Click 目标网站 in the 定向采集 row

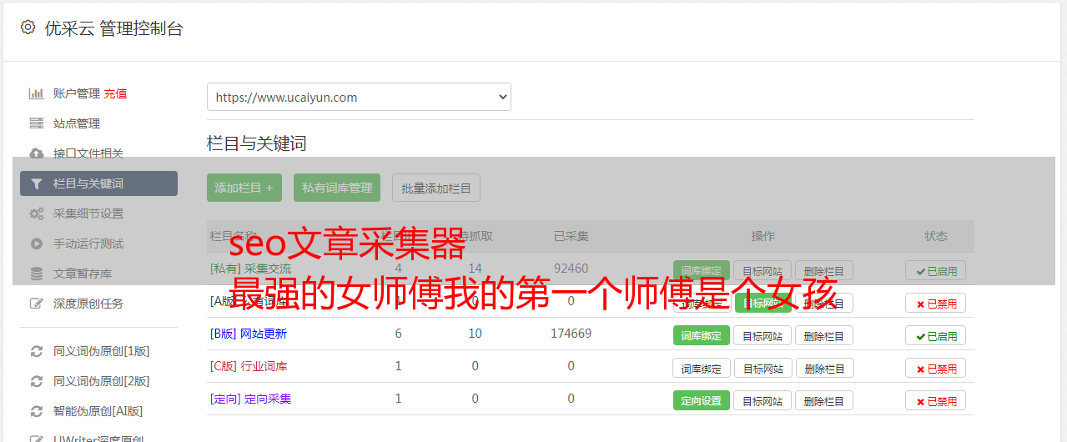763,400
